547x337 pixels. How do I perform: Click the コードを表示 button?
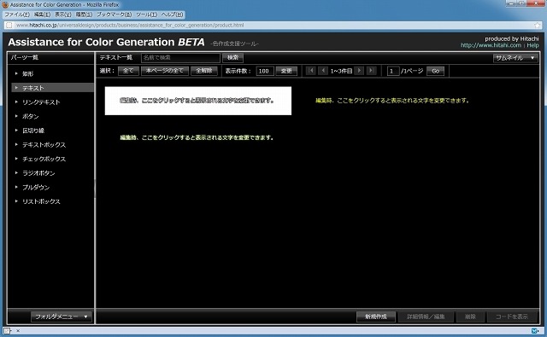click(512, 317)
